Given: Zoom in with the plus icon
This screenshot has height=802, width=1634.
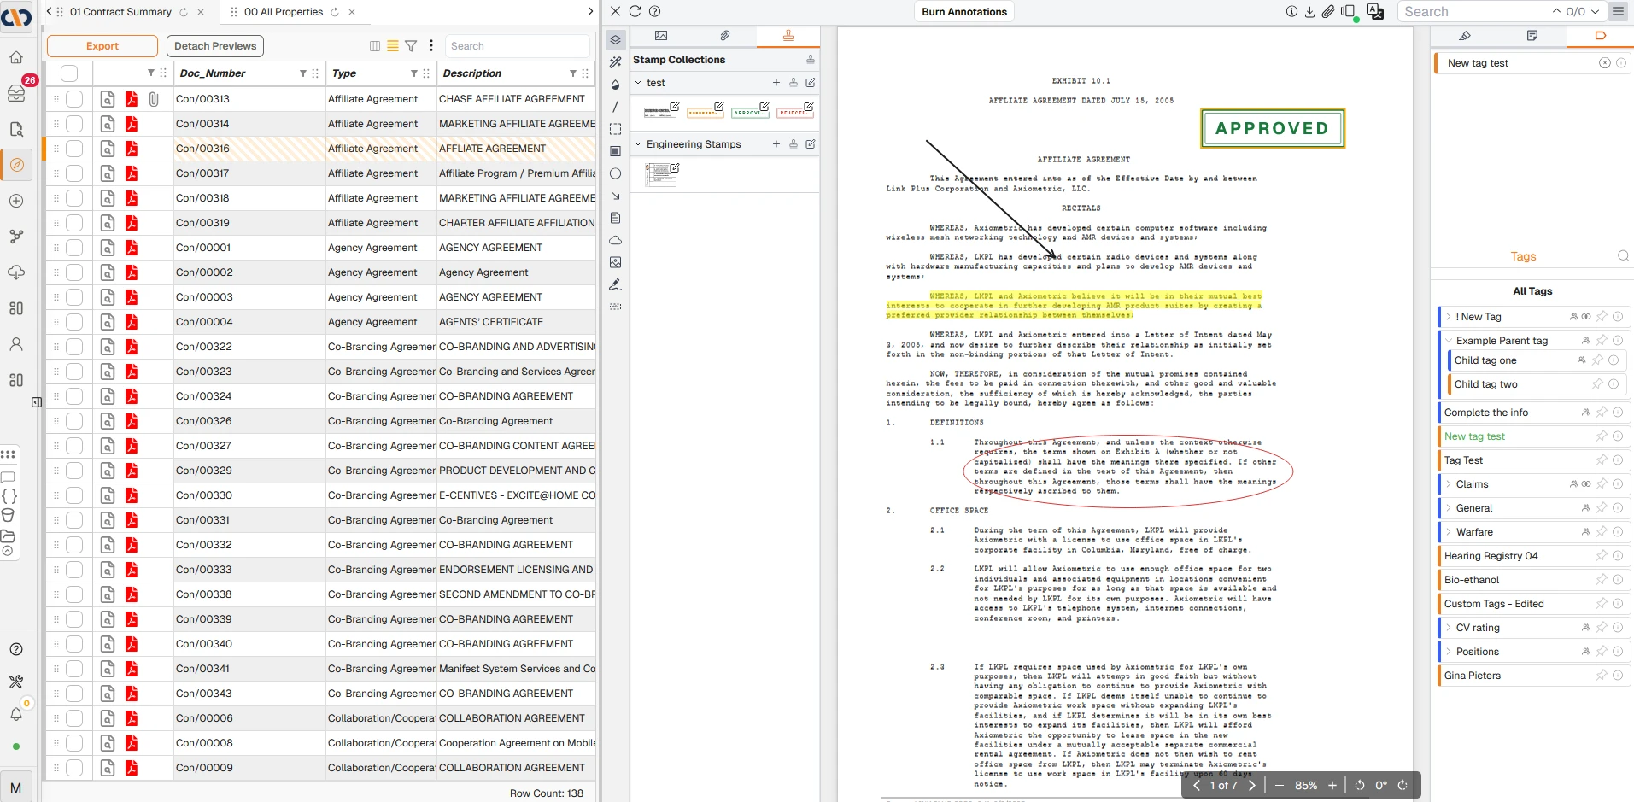Looking at the screenshot, I should [x=1332, y=785].
